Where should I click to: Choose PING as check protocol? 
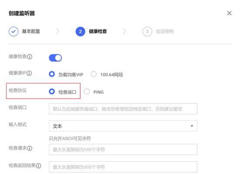[x=87, y=92]
